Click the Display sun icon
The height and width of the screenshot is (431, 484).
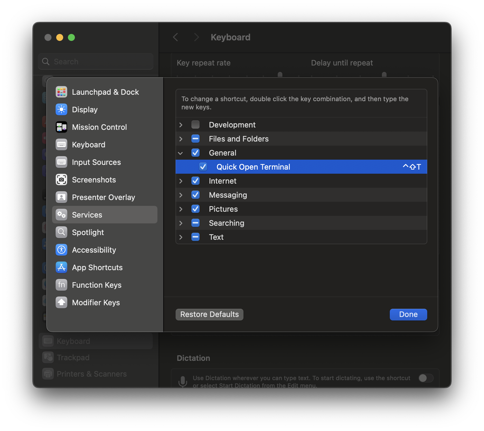(61, 110)
